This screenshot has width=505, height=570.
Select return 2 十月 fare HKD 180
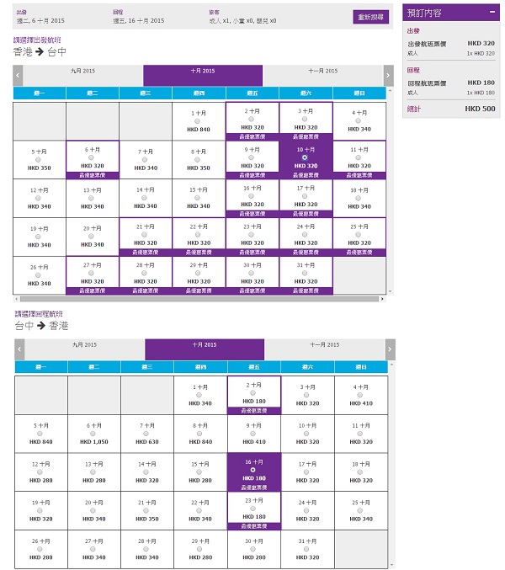[x=252, y=393]
